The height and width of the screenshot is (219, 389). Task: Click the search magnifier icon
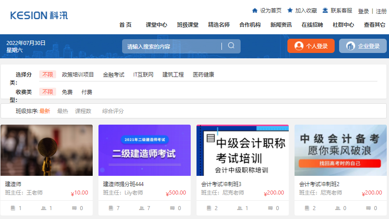pos(231,46)
